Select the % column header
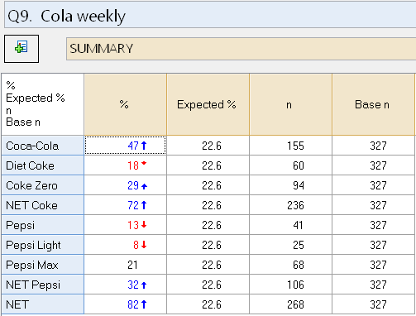Viewport: 416px width, 316px height. pyautogui.click(x=126, y=104)
